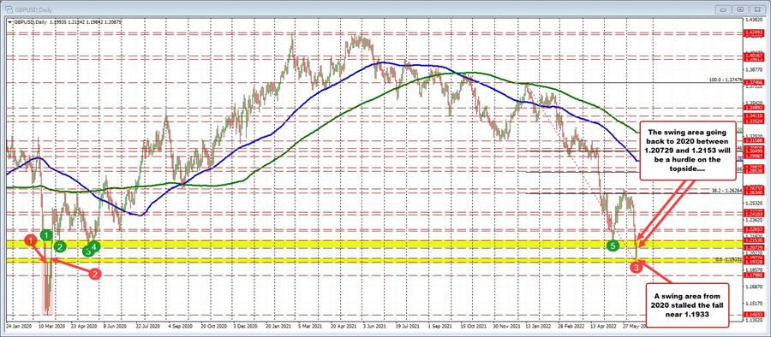
Task: Click the 20 Apr 2021 date label
Action: pyautogui.click(x=344, y=325)
